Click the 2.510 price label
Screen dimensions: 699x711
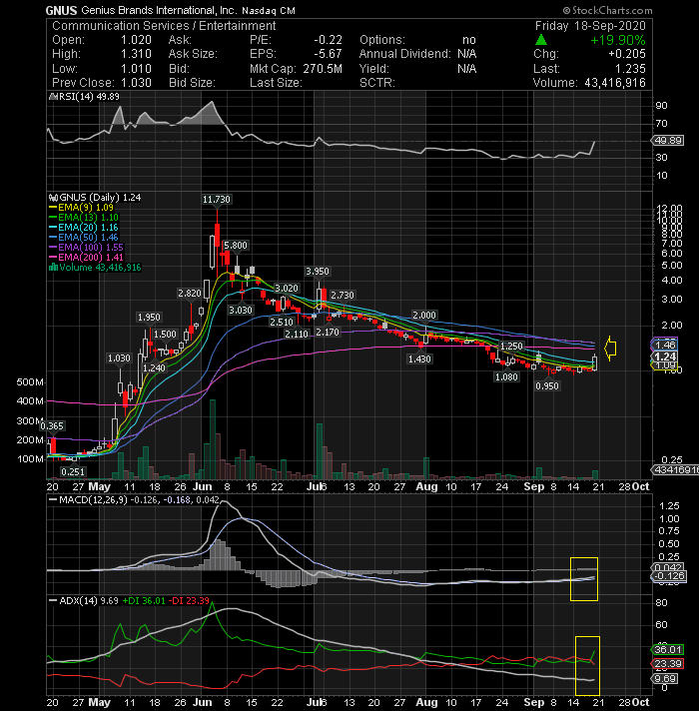point(282,322)
